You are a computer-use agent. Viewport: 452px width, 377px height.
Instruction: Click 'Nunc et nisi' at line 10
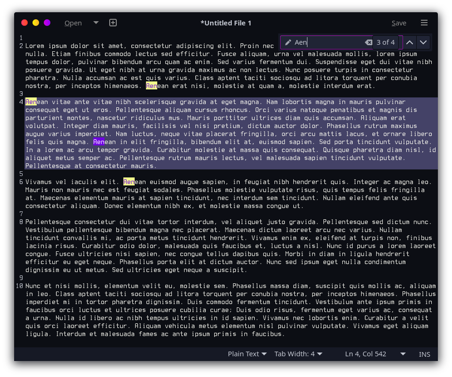pos(48,286)
